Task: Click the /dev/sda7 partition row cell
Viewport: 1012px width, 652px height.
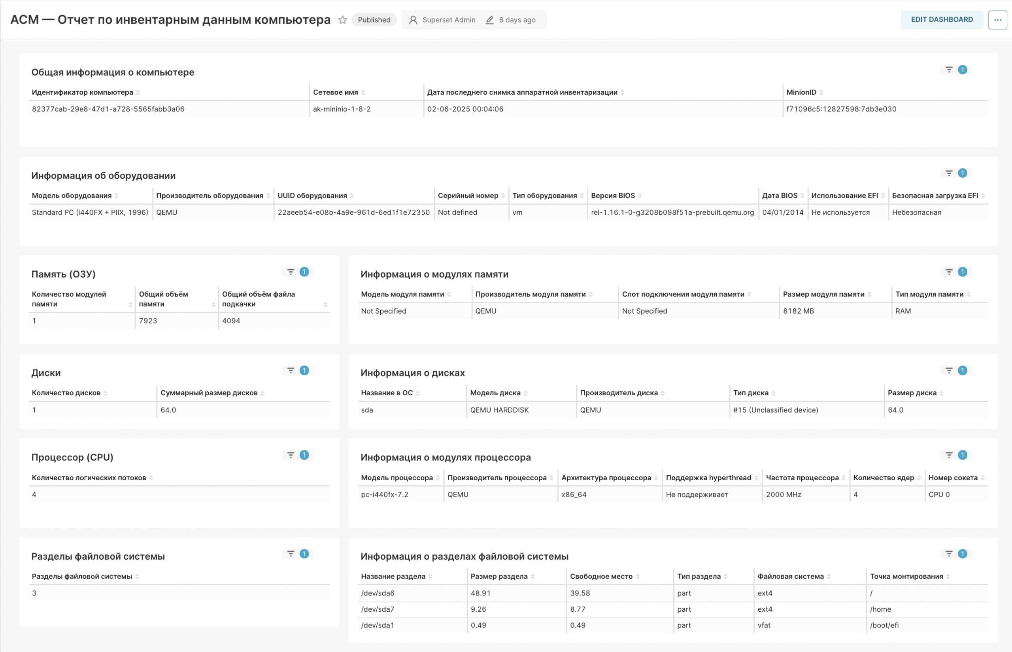Action: pyautogui.click(x=378, y=609)
